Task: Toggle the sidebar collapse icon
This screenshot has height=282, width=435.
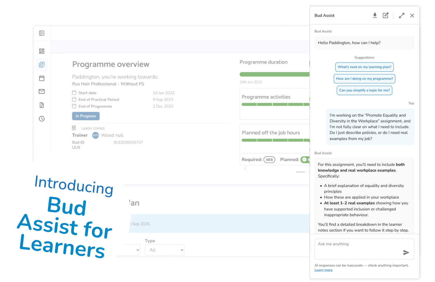Action: click(42, 33)
